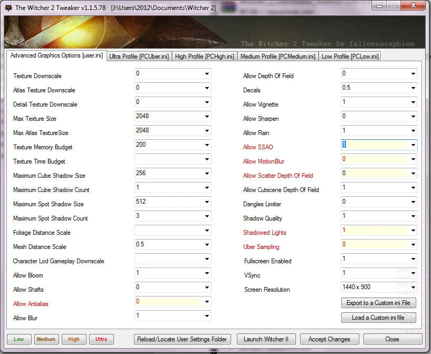The image size is (431, 354).
Task: Click Export to a Custom ini File
Action: coord(378,303)
